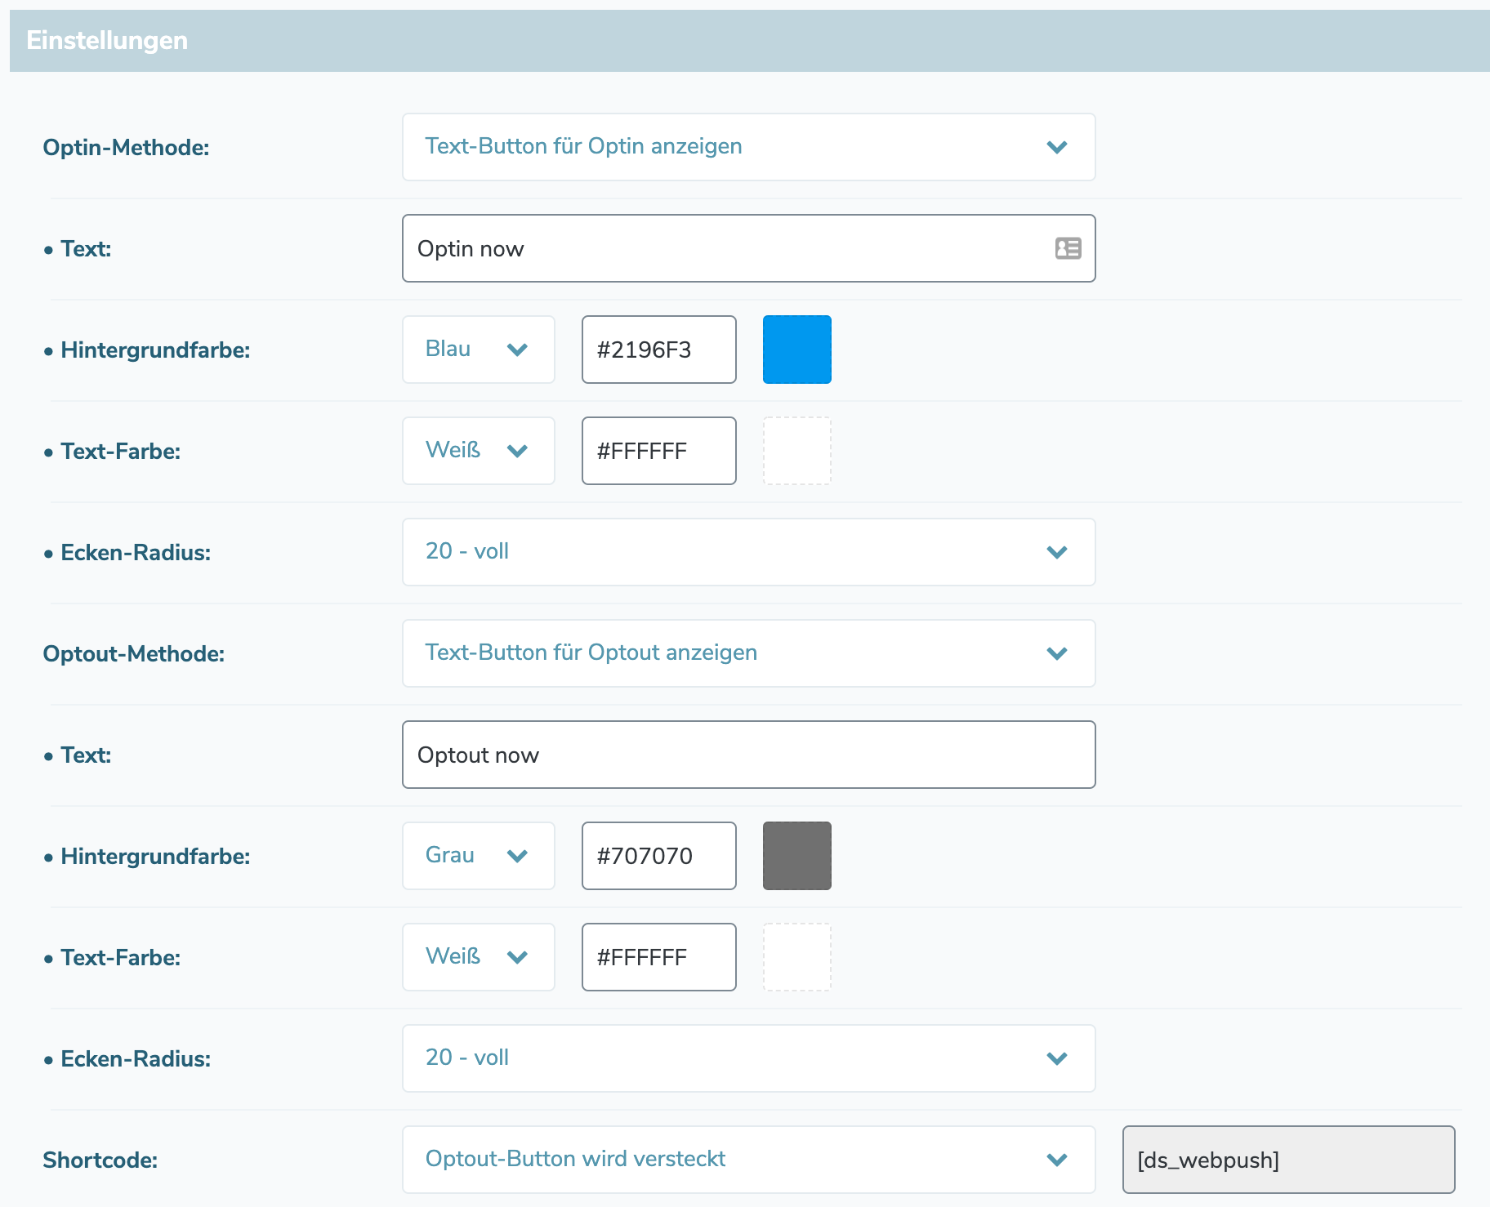Expand the Optin Ecken-Radius dropdown
The height and width of the screenshot is (1207, 1490).
coord(747,552)
